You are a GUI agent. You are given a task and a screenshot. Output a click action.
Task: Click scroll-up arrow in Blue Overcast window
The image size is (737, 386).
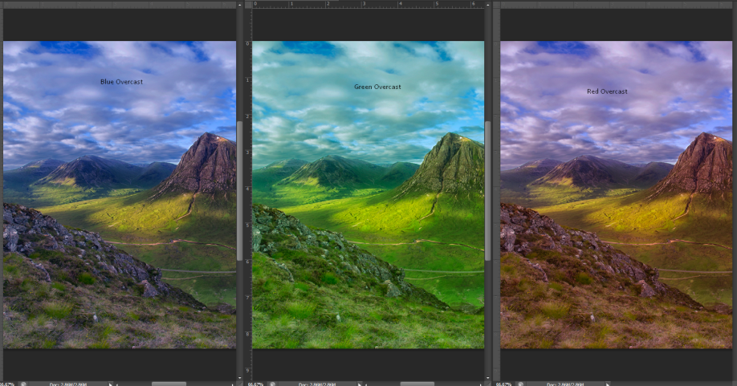[240, 4]
